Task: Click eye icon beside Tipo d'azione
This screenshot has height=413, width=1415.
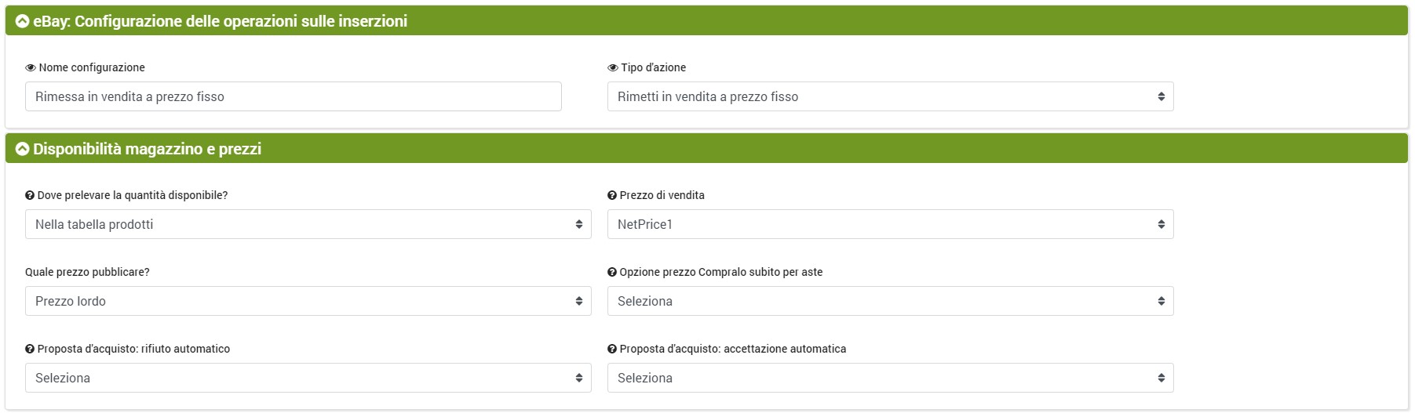Action: point(613,68)
